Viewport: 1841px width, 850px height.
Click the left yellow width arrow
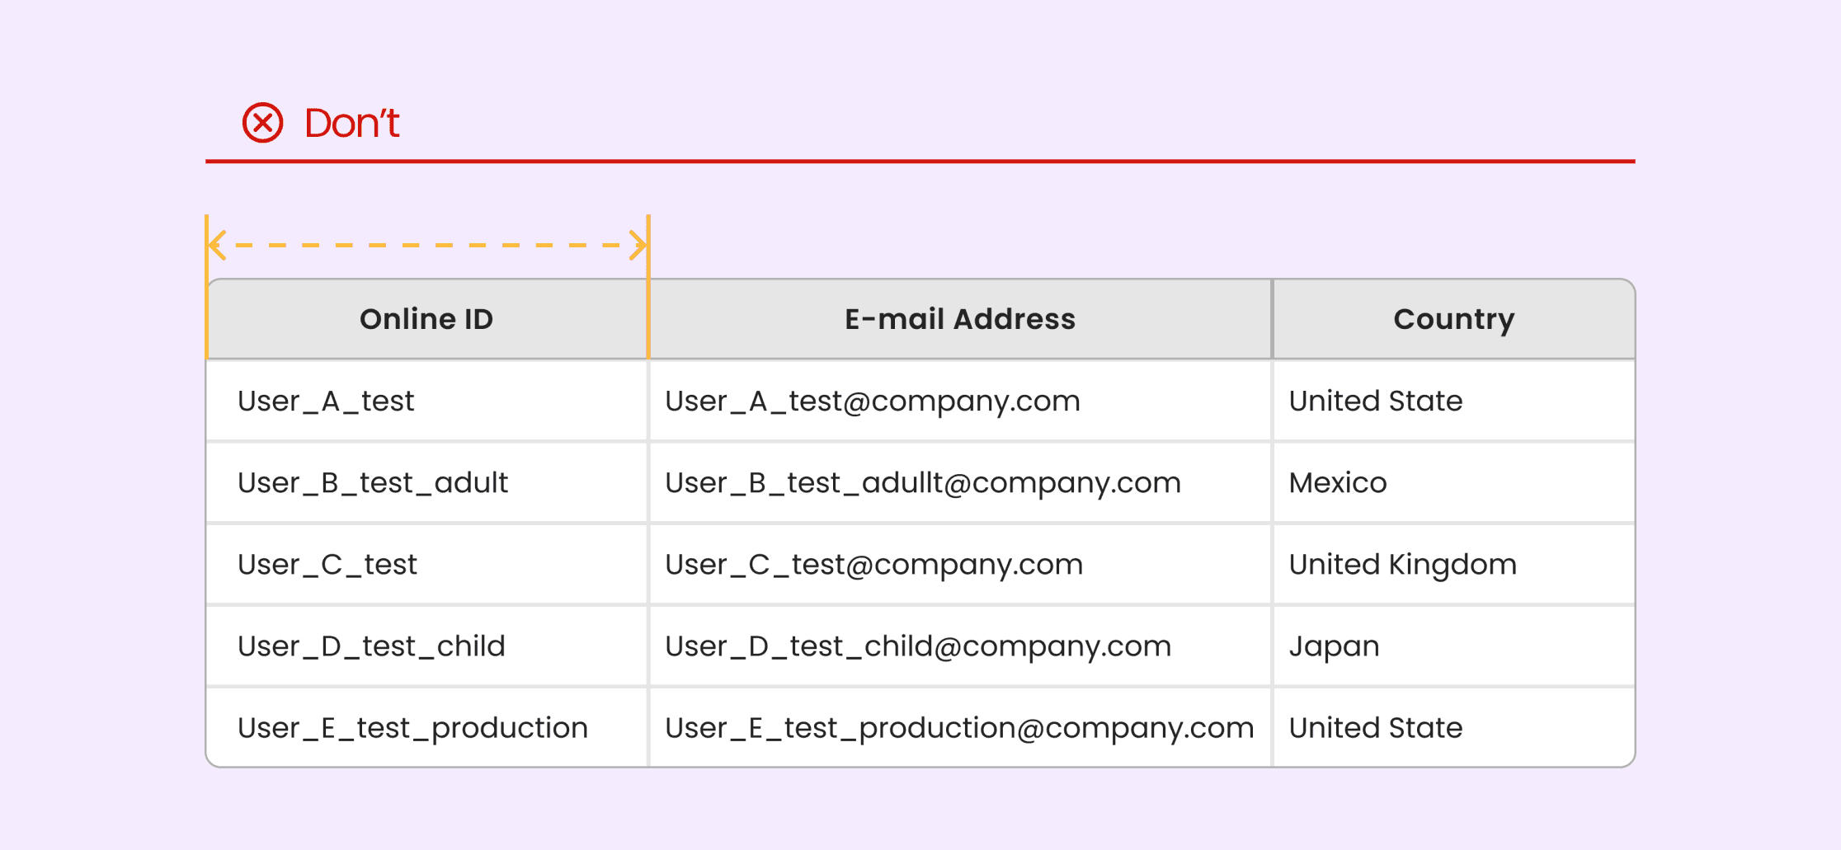[x=218, y=245]
